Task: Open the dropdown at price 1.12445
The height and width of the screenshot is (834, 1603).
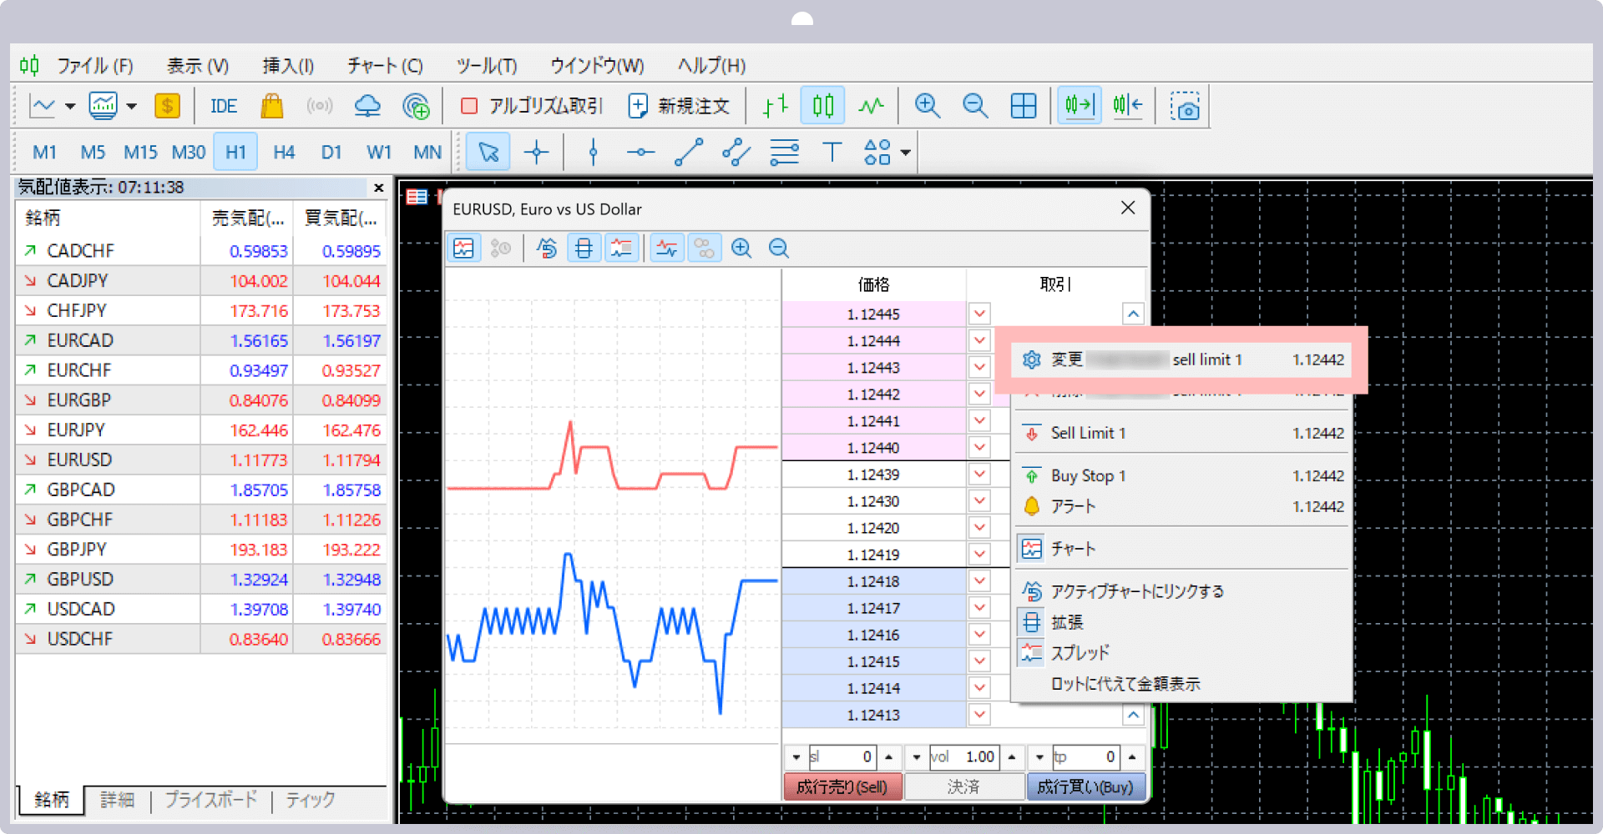Action: point(979,314)
